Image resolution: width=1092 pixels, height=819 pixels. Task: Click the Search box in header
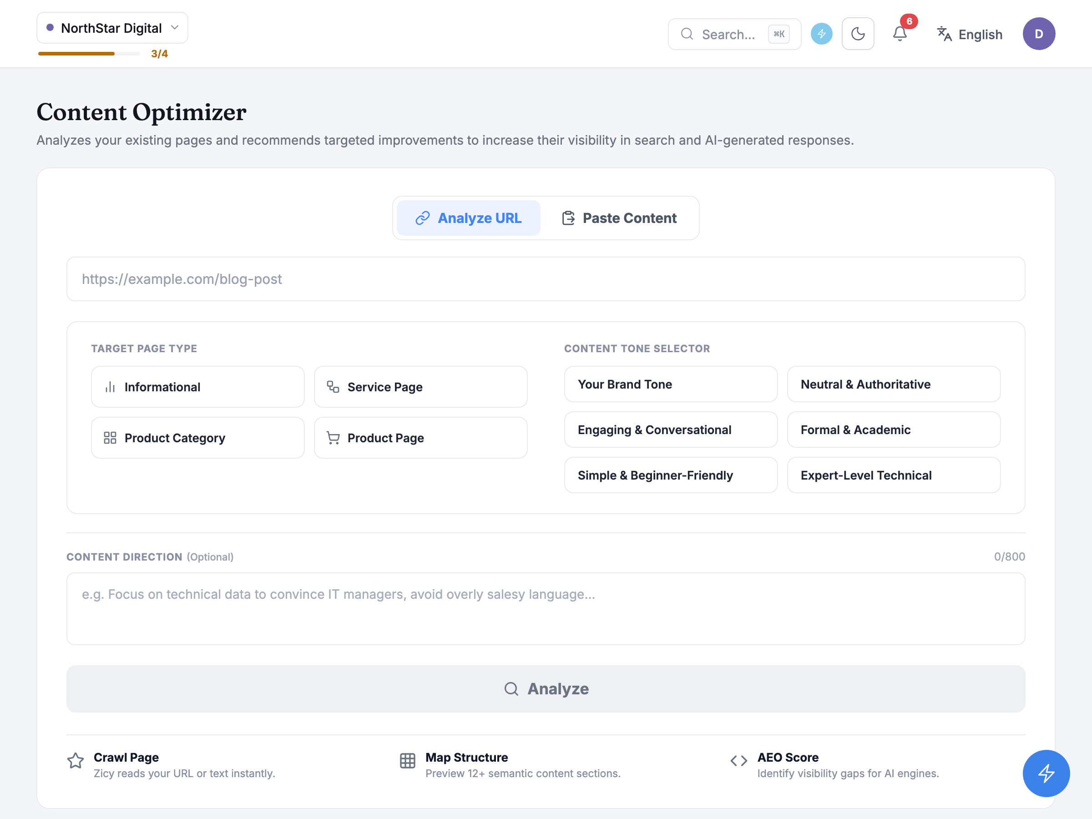tap(734, 35)
